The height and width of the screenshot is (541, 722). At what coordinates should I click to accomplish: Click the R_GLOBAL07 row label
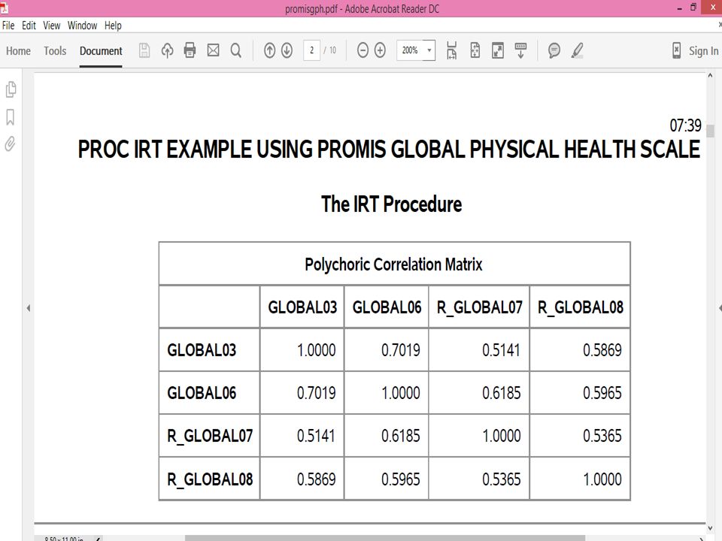tap(210, 435)
